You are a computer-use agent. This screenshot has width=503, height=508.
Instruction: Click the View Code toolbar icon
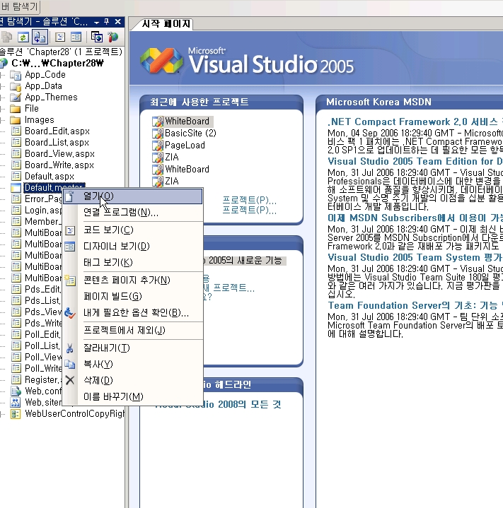60,37
